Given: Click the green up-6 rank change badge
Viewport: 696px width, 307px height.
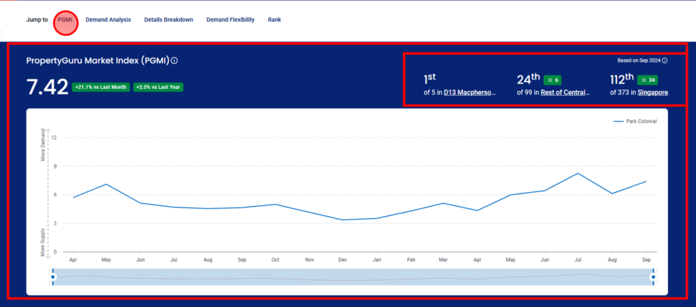Looking at the screenshot, I should [553, 80].
